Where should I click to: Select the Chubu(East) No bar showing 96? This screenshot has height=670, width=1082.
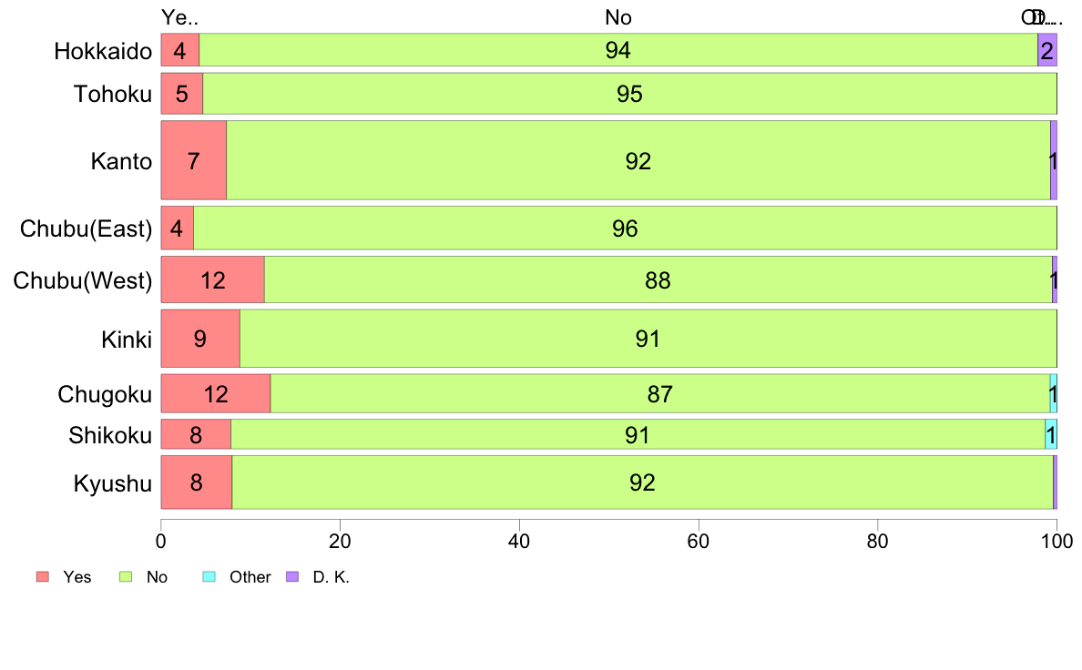625,228
